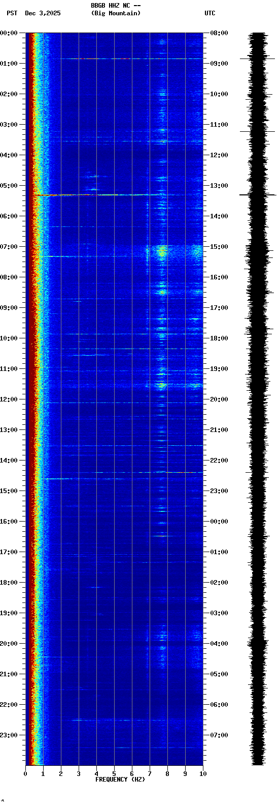Click the 15:00 label on UTC axis
The image size is (280, 806).
(x=219, y=247)
